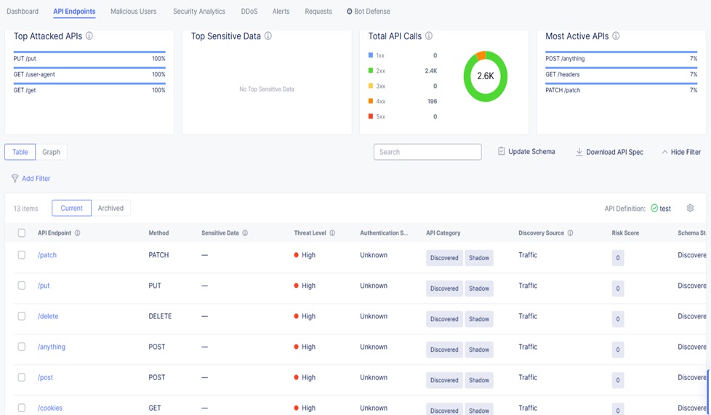Go to the Bot Defense tab
The width and height of the screenshot is (711, 415).
(x=368, y=12)
